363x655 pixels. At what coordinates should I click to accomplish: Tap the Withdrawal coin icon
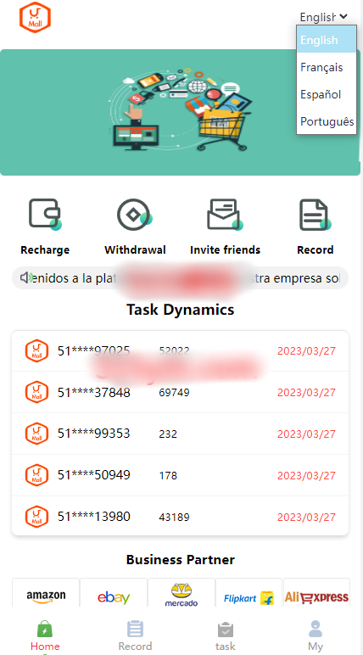coord(135,215)
